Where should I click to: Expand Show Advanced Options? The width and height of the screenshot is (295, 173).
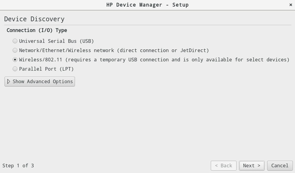(40, 81)
